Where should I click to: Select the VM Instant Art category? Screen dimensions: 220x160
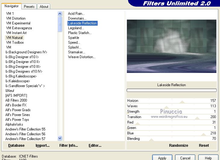coord(16,33)
